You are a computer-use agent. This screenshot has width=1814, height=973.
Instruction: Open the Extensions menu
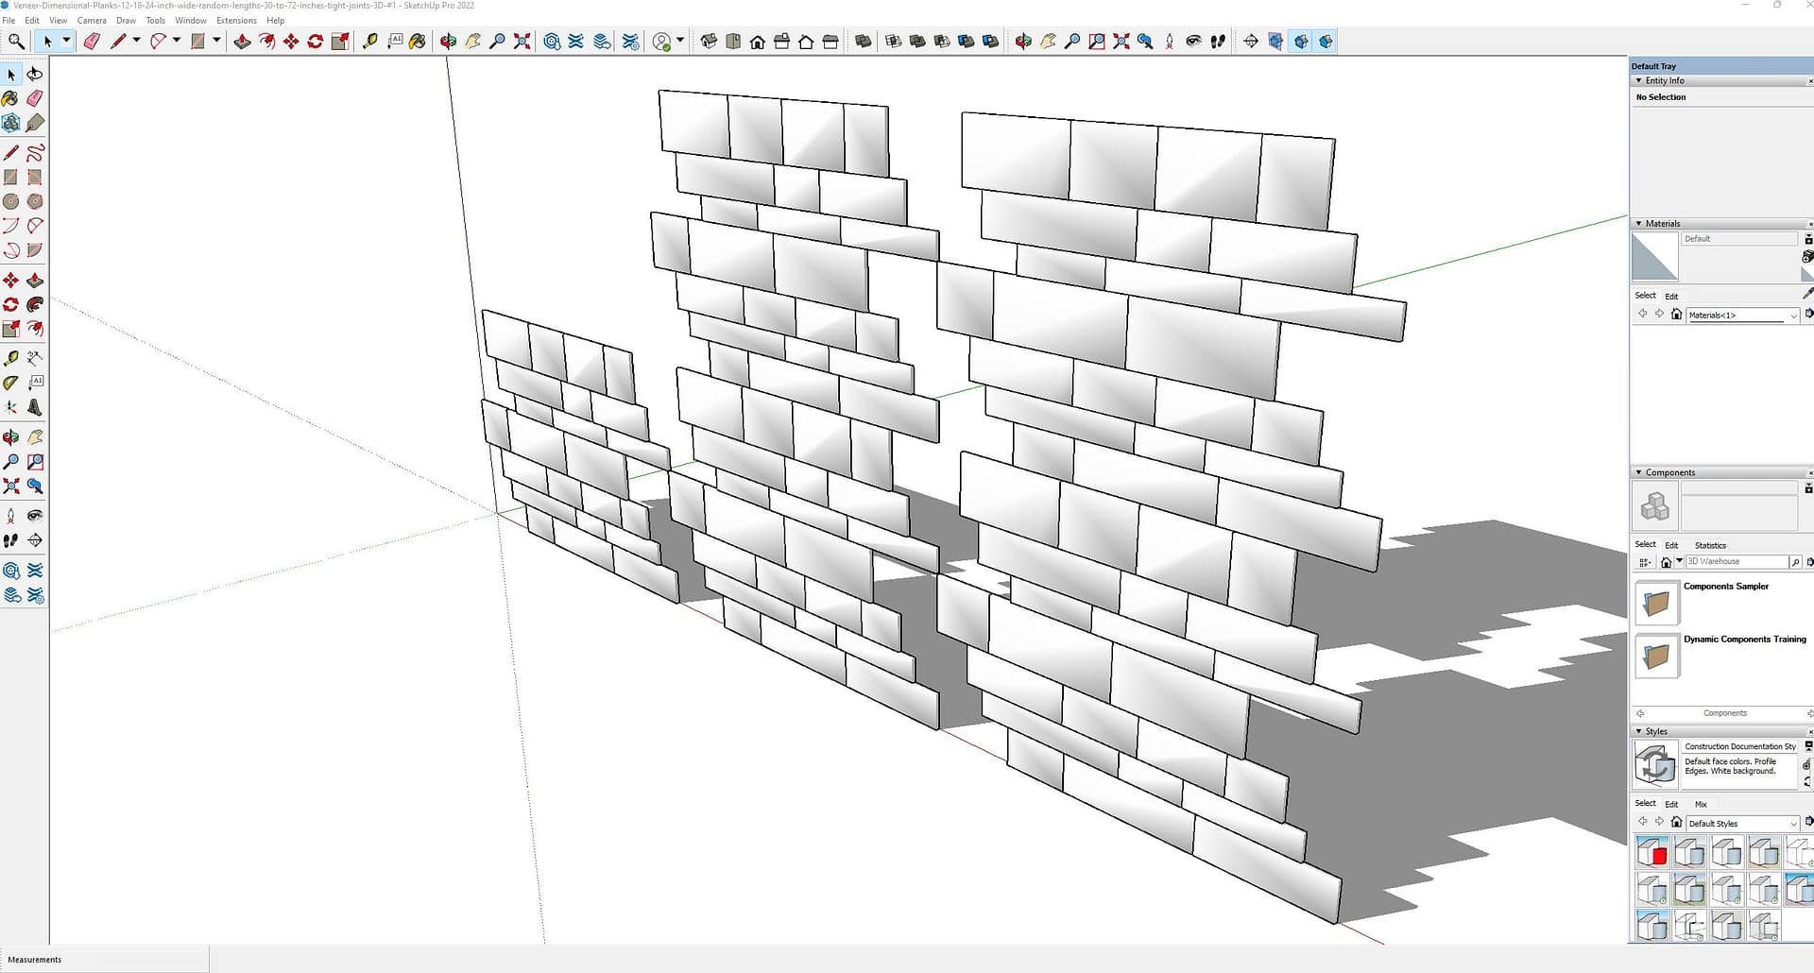(x=236, y=20)
